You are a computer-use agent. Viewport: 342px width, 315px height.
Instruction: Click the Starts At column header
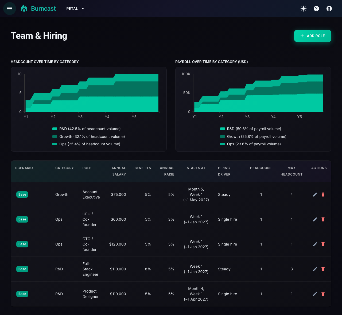(196, 168)
